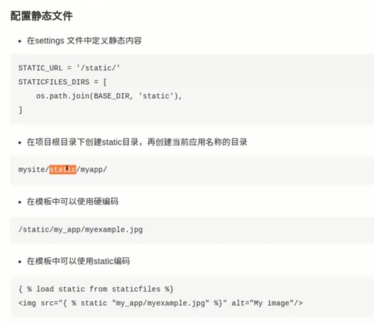Click "my_app/myexample.jpg" inside the static tag
Viewport: 374px width, 324px height.
pyautogui.click(x=154, y=303)
